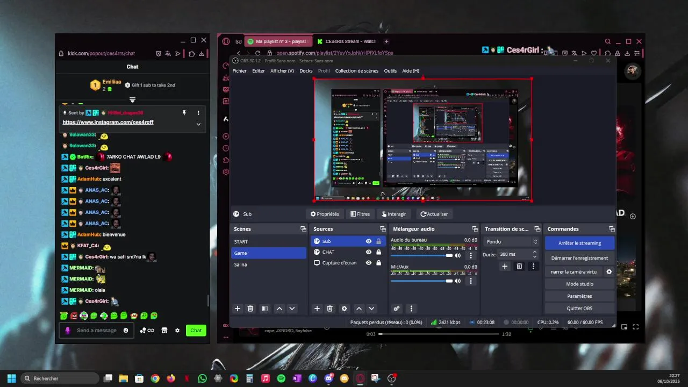Unlock the Sub source
Screen dimensions: 688x387
tap(379, 241)
